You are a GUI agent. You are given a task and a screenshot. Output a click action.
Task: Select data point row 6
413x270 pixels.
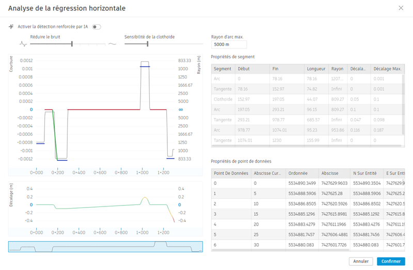[x=308, y=245]
